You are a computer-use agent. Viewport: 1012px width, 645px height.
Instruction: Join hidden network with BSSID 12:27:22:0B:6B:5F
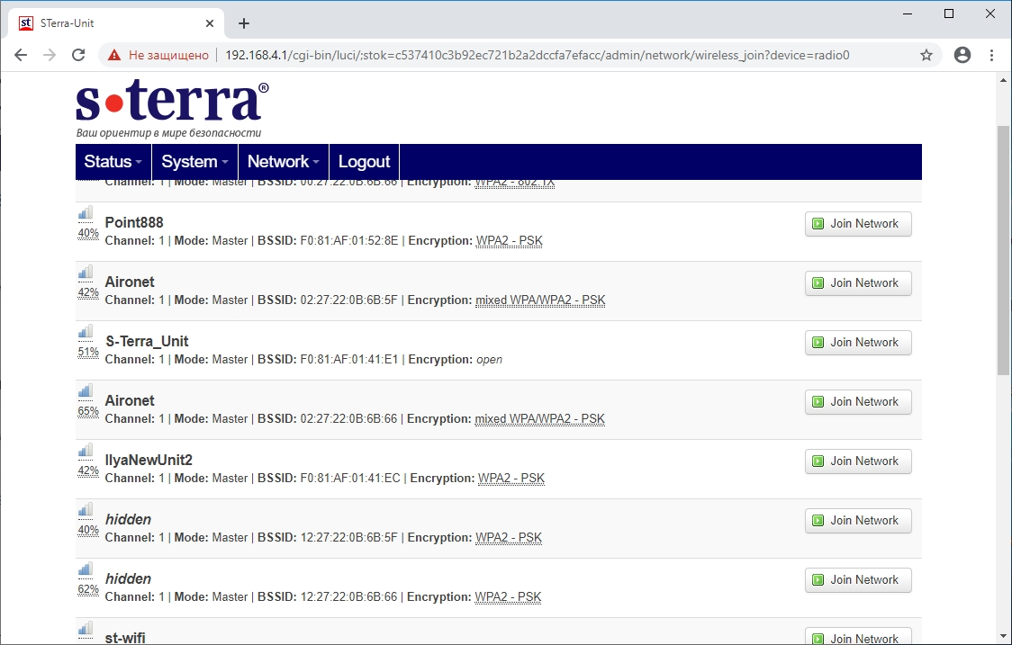[x=858, y=521]
